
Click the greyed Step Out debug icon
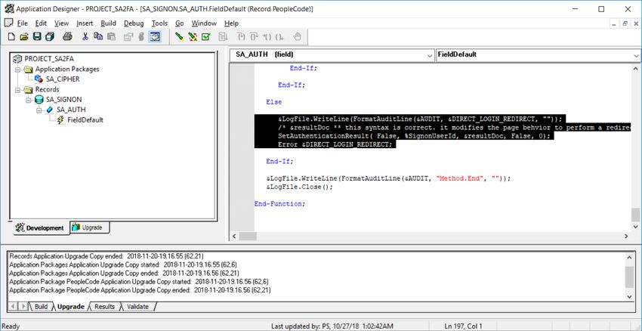point(267,37)
